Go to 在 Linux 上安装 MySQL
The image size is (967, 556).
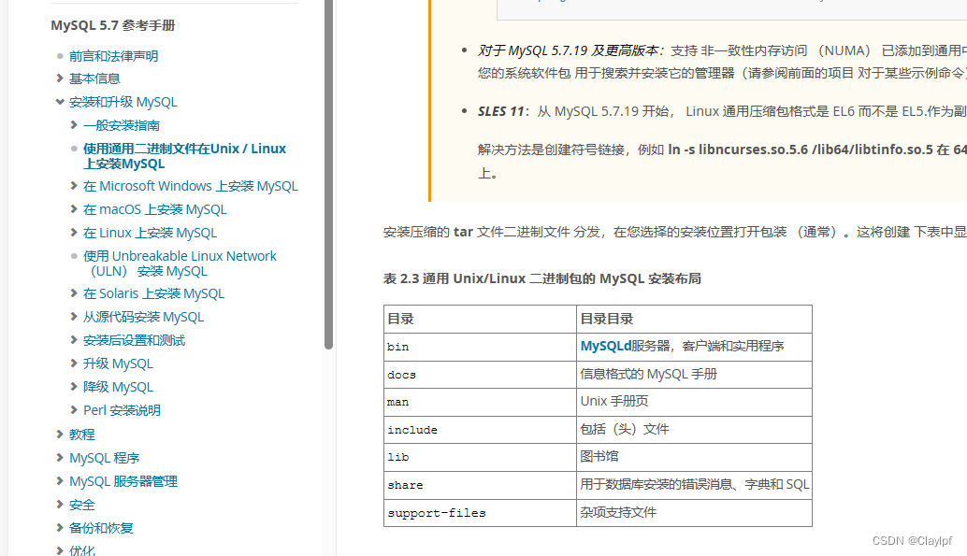(x=150, y=233)
